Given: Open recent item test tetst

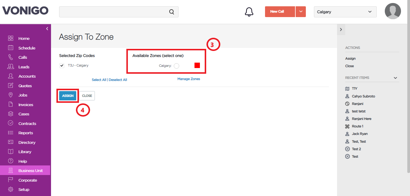Looking at the screenshot, I should [359, 111].
